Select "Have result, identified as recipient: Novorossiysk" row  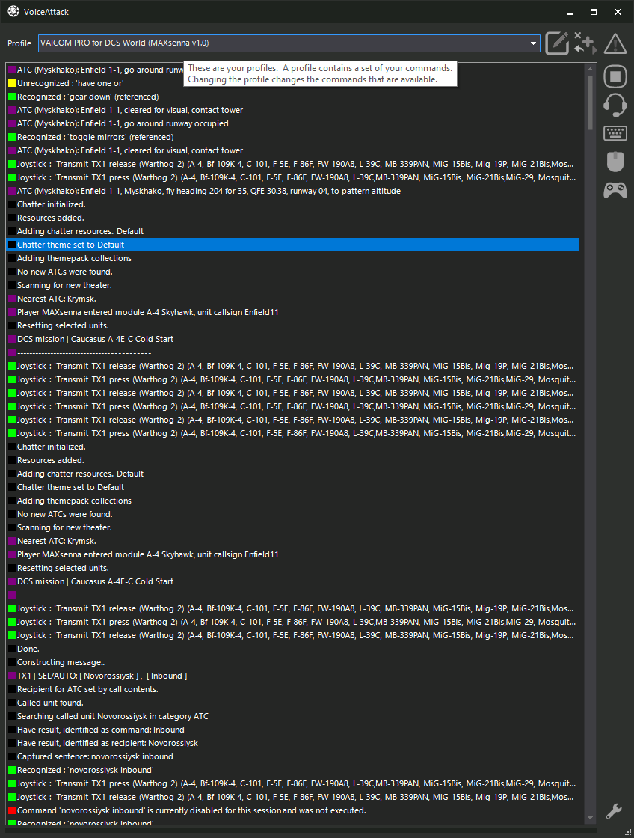click(x=292, y=744)
